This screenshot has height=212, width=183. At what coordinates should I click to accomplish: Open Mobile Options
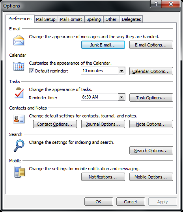coord(151,177)
